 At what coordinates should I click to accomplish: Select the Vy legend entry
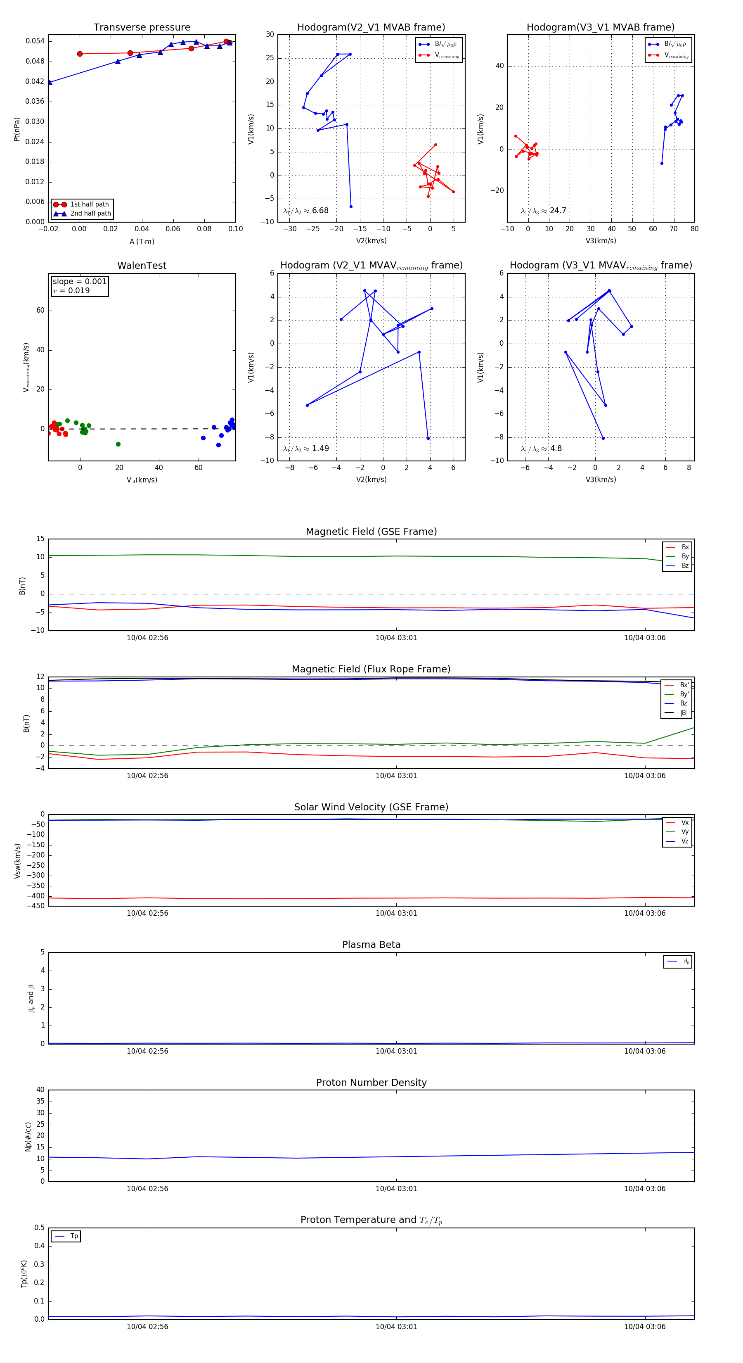[x=677, y=832]
